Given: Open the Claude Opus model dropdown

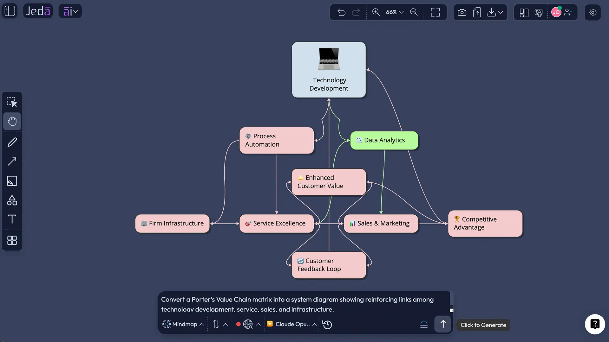Looking at the screenshot, I should (x=292, y=324).
